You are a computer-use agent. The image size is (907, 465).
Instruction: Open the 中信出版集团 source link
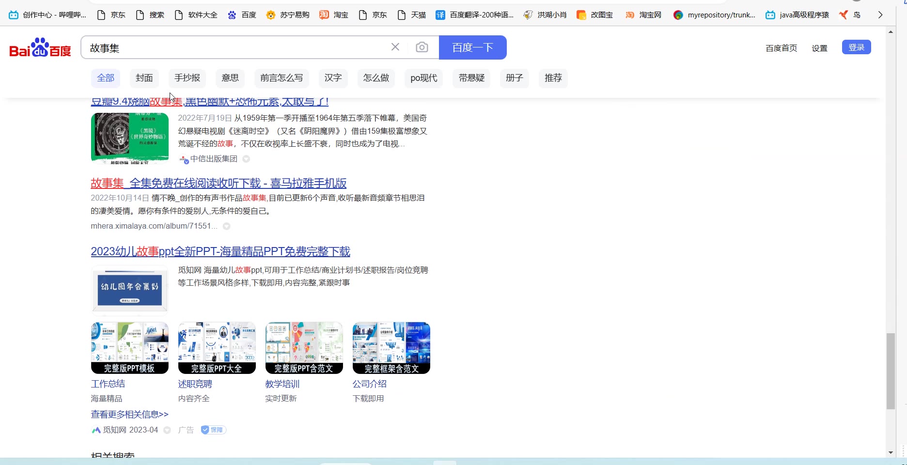tap(214, 159)
